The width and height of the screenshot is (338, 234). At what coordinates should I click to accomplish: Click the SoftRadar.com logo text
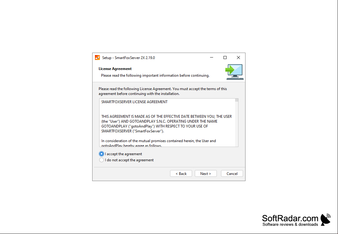(290, 218)
